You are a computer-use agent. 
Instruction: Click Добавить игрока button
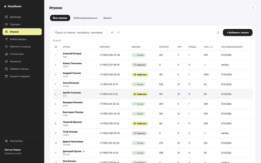(238, 33)
